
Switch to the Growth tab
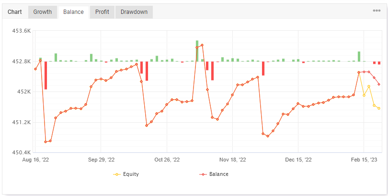tap(43, 12)
